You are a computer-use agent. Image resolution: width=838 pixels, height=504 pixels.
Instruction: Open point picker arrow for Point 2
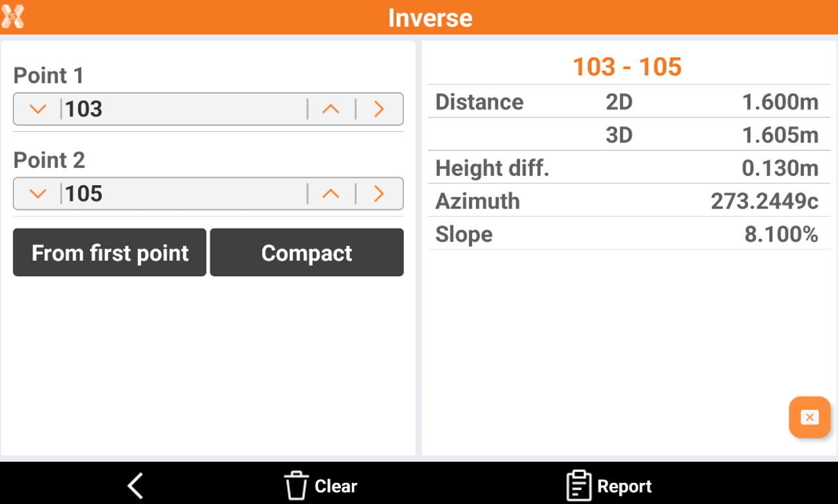(x=379, y=194)
